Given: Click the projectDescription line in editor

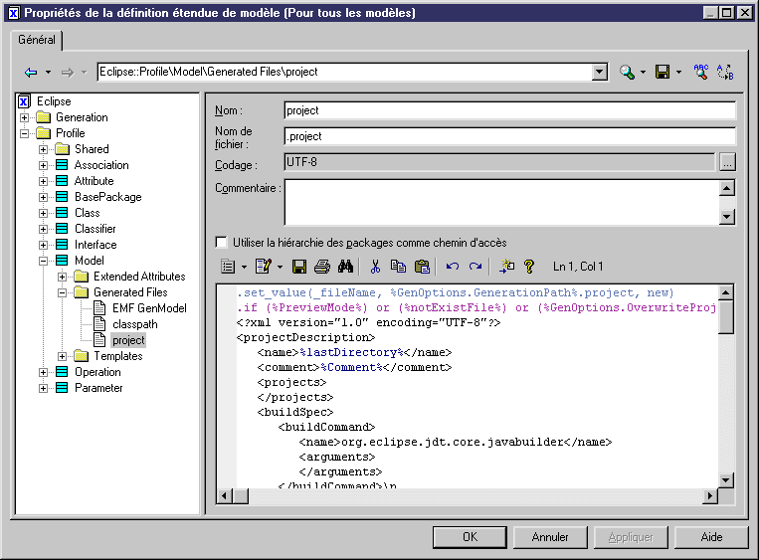Looking at the screenshot, I should (306, 337).
